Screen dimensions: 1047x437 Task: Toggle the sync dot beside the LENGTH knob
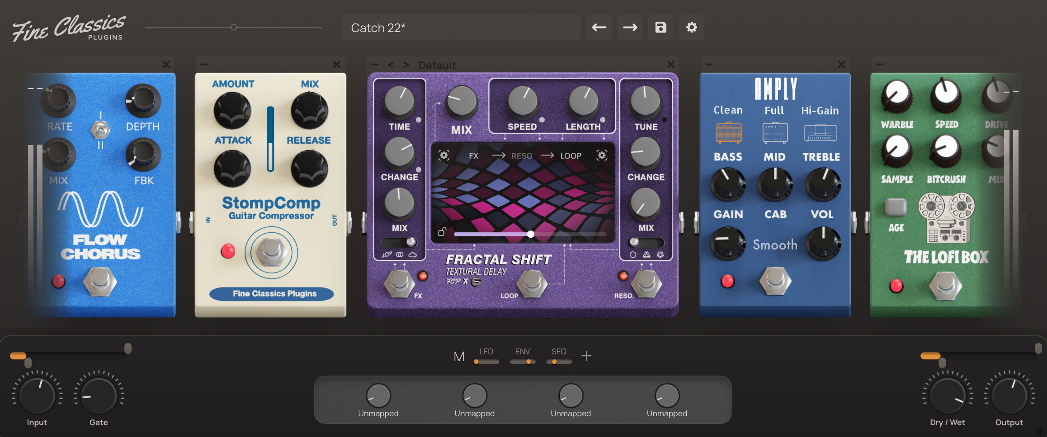603,120
